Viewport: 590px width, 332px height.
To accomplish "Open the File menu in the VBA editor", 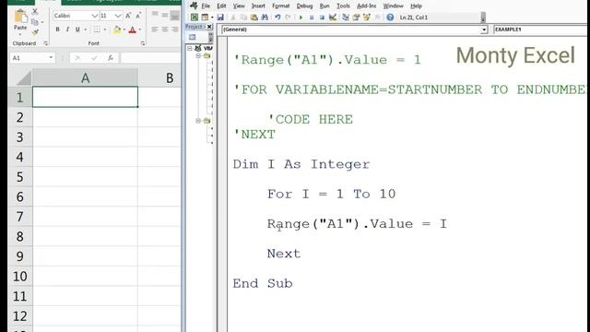I will pos(206,6).
